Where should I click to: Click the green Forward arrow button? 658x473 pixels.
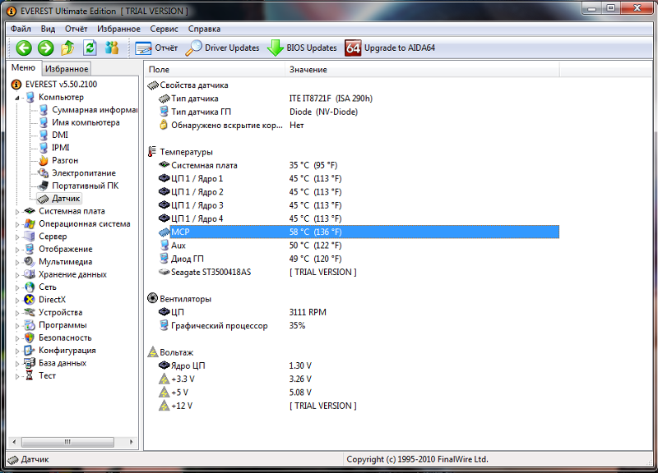tap(46, 48)
